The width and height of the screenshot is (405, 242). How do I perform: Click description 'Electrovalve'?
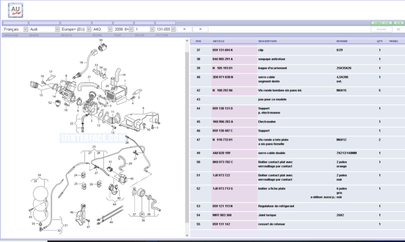[267, 122]
